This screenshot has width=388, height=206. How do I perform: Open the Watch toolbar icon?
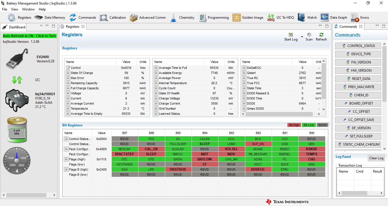click(x=302, y=18)
